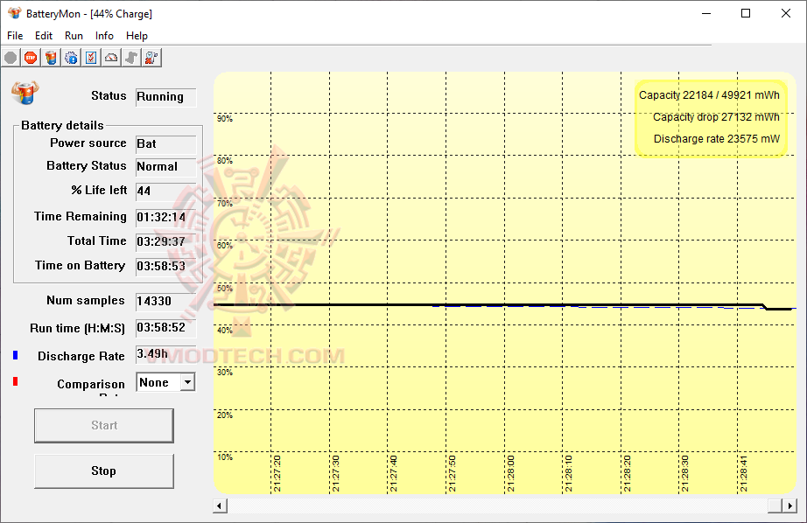Open the checklist configuration toolbar icon
The width and height of the screenshot is (807, 523).
91,58
